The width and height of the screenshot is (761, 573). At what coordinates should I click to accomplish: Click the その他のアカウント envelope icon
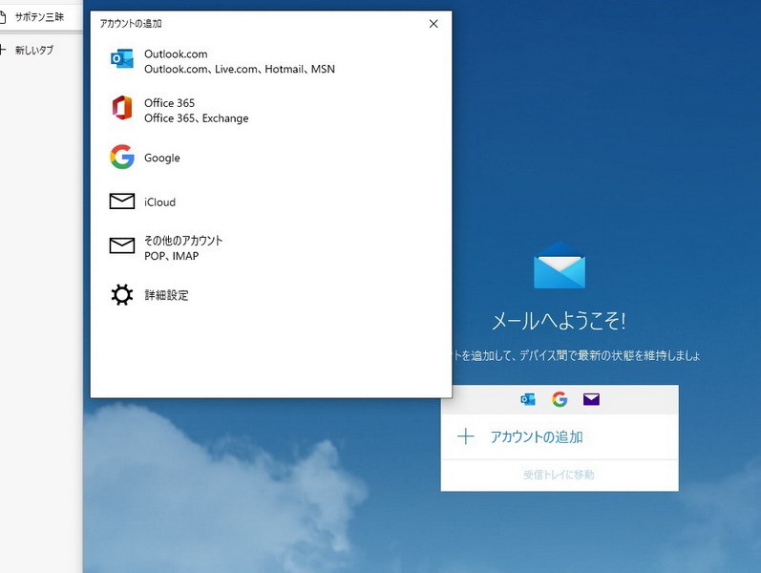(122, 245)
